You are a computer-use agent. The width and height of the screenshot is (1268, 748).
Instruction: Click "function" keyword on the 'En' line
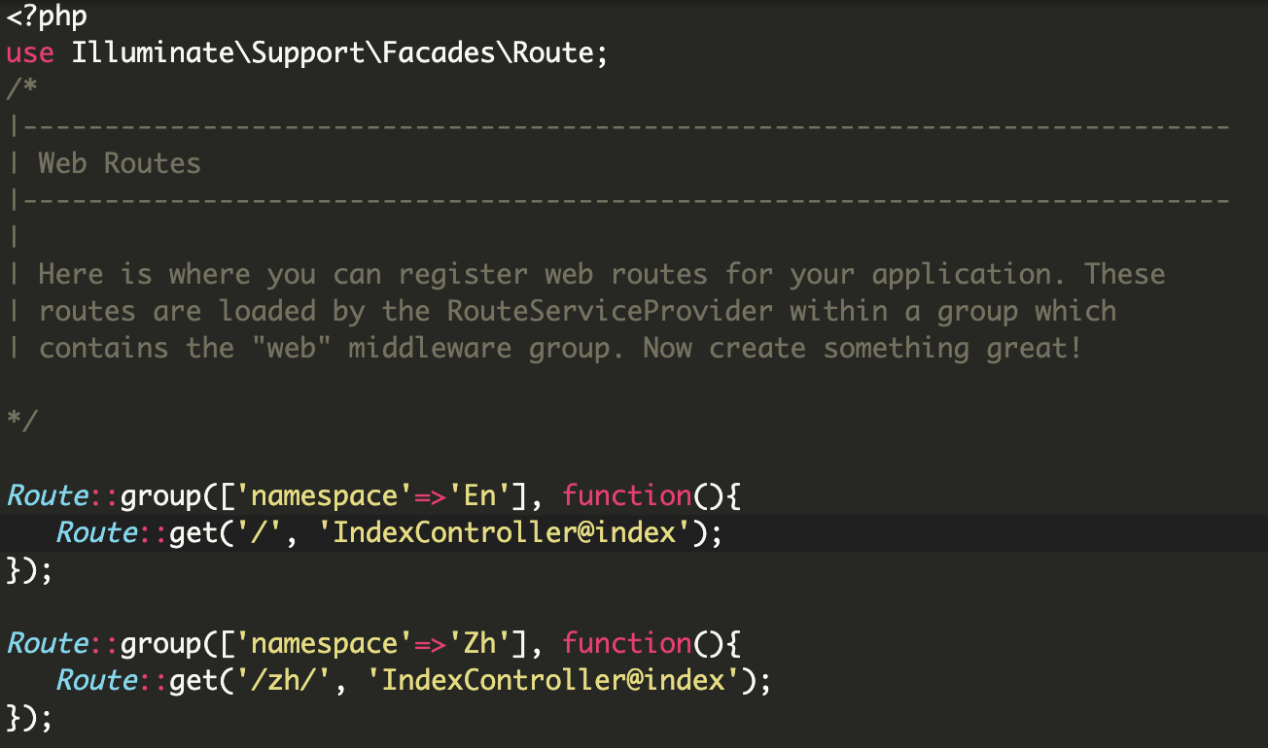tap(626, 495)
